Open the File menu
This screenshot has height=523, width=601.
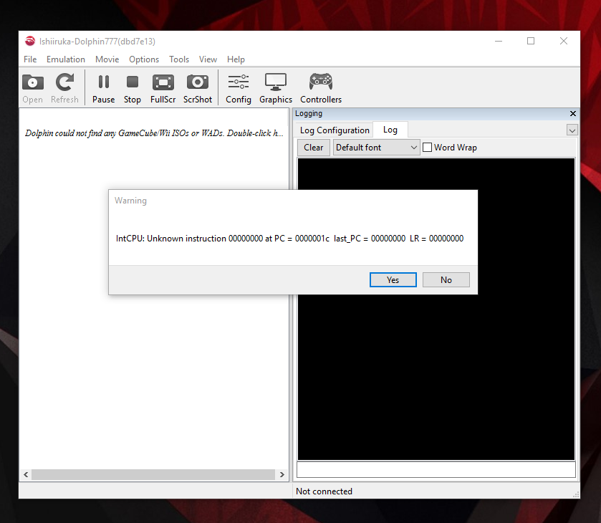click(30, 59)
